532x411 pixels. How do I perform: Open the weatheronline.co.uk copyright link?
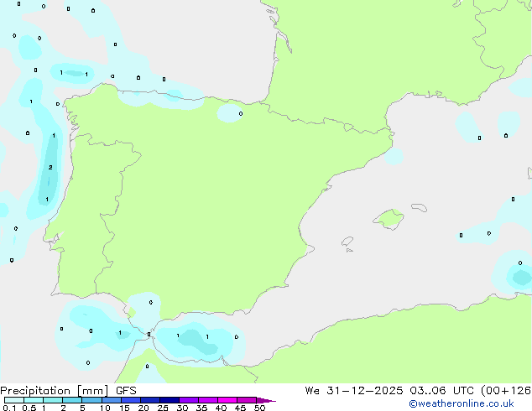tap(462, 403)
